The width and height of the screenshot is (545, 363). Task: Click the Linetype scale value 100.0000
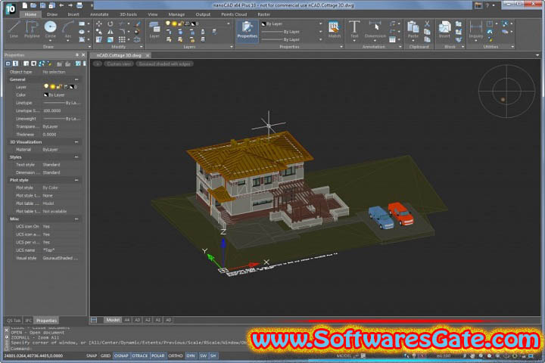pos(51,111)
